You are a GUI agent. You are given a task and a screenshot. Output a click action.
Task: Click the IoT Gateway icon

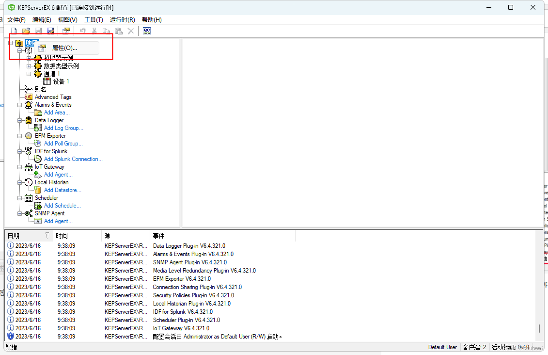[28, 167]
